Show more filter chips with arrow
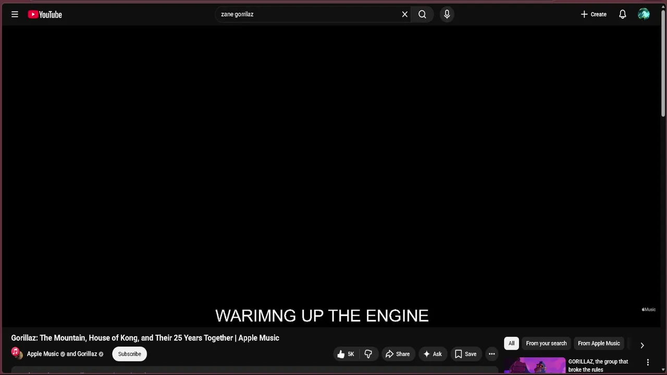 pyautogui.click(x=642, y=345)
